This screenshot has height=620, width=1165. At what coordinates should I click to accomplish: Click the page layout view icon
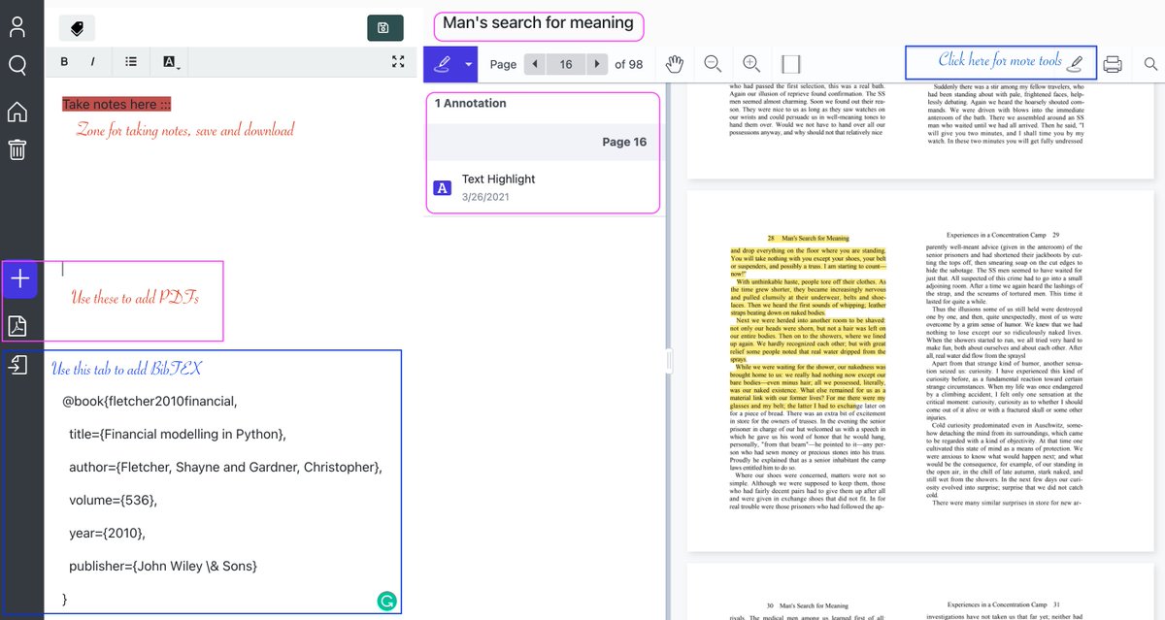point(790,64)
